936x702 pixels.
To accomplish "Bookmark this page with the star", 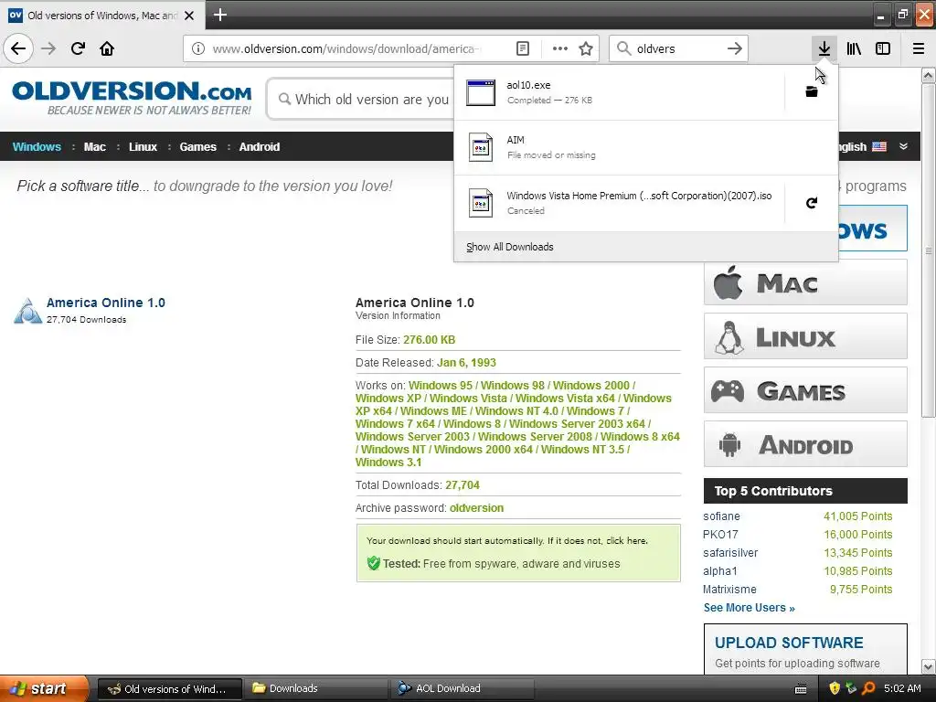I will coord(586,48).
